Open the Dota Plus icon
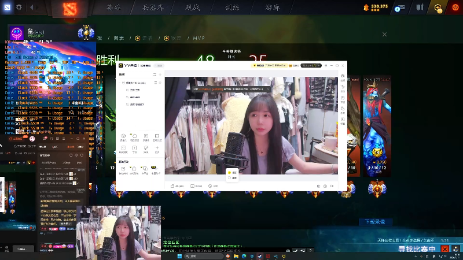Viewport: 463px width, 260px height. 438,8
